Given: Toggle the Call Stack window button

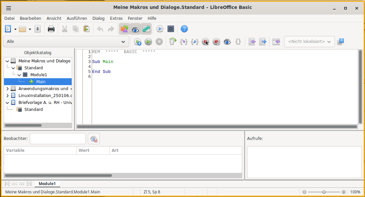Looking at the screenshot, I should (146, 29).
